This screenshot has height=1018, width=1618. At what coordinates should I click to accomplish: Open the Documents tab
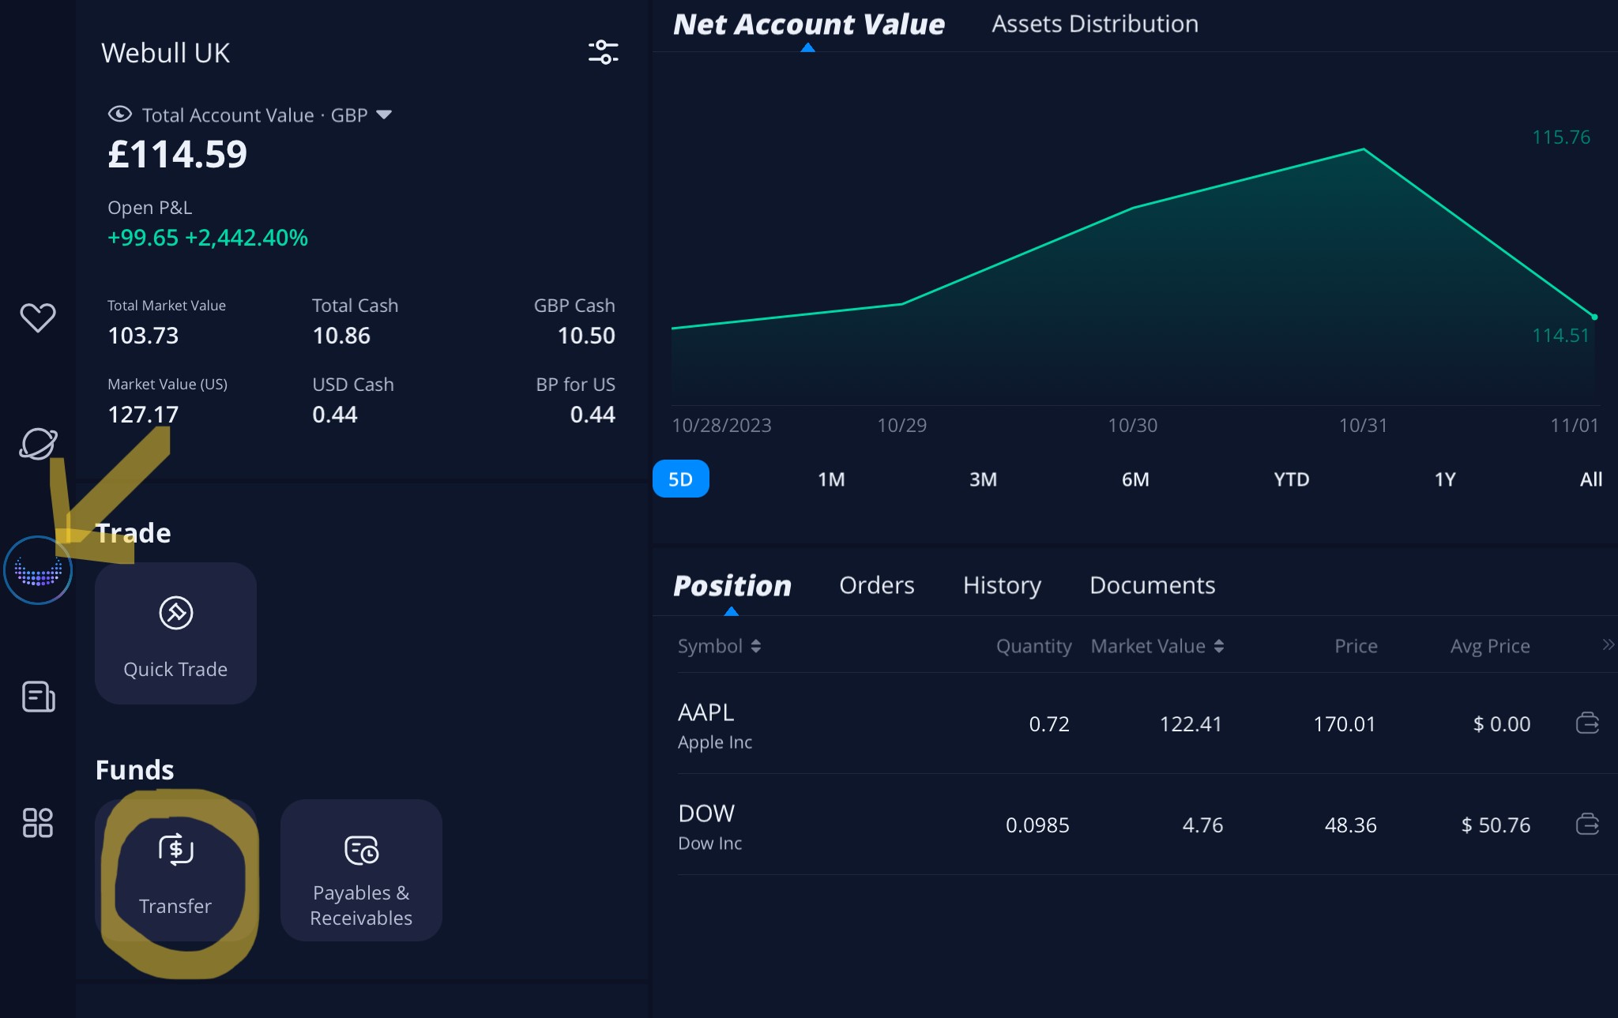1152,585
